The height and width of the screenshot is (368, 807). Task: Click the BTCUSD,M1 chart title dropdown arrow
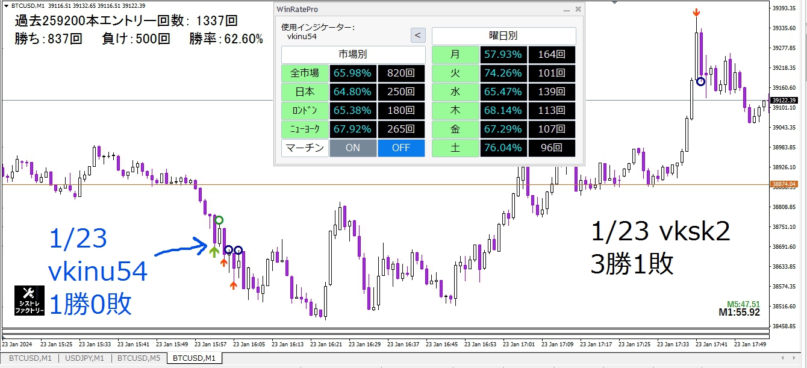pos(7,5)
